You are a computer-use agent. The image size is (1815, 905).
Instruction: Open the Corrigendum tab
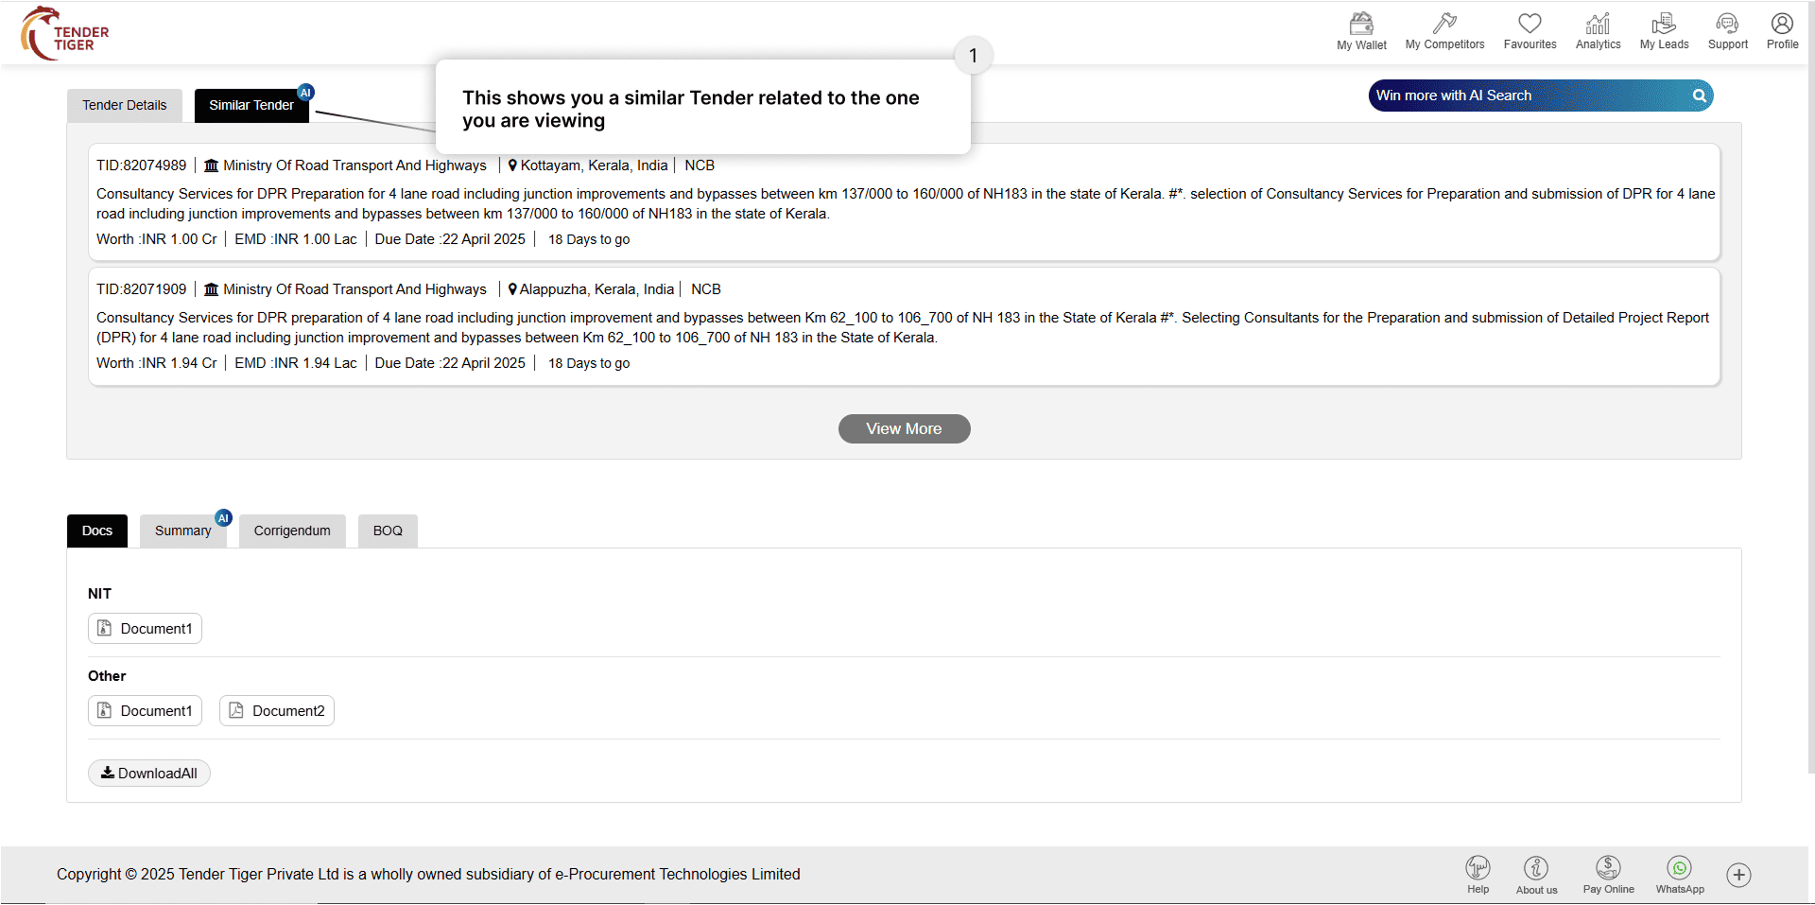coord(292,531)
